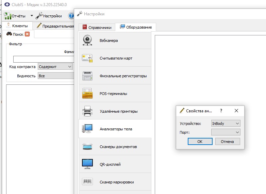Expand the Устройство InBody dropdown
The image size is (266, 194).
pyautogui.click(x=226, y=124)
